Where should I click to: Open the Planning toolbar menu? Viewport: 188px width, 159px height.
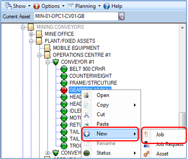(x=84, y=6)
